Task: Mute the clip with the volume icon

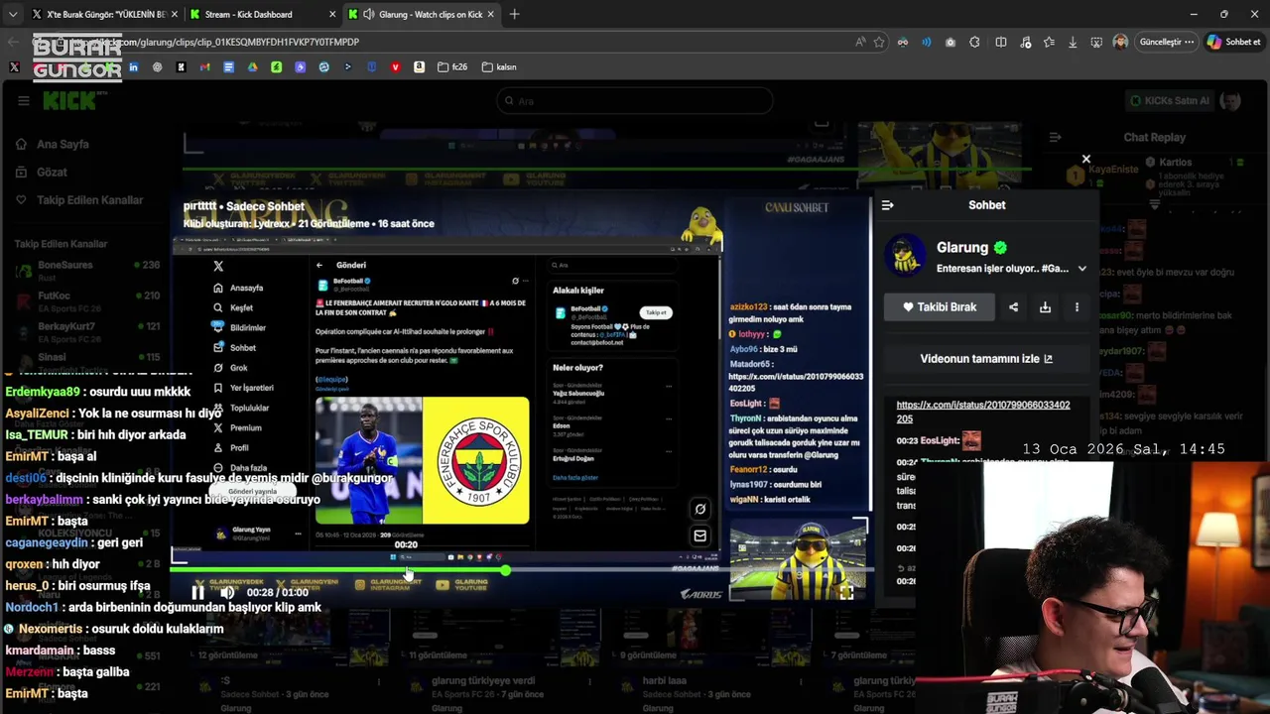Action: [227, 592]
